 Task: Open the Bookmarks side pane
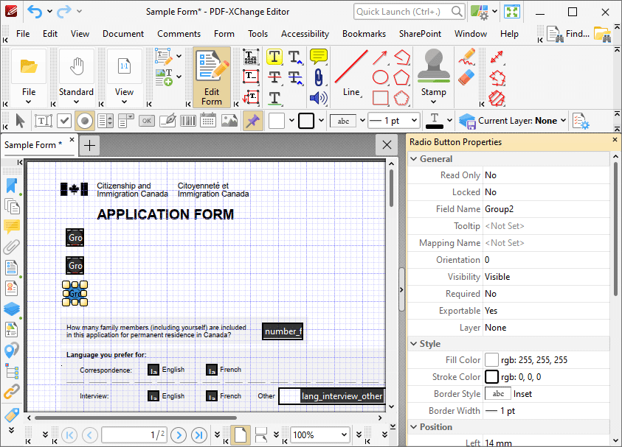(12, 186)
